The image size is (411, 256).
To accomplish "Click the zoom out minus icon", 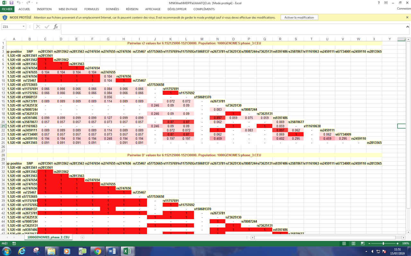I will 369,244.
